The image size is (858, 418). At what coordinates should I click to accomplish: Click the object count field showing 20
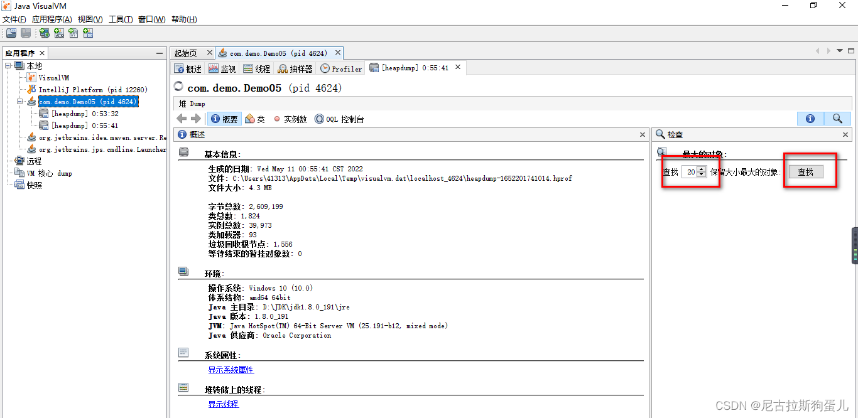689,172
